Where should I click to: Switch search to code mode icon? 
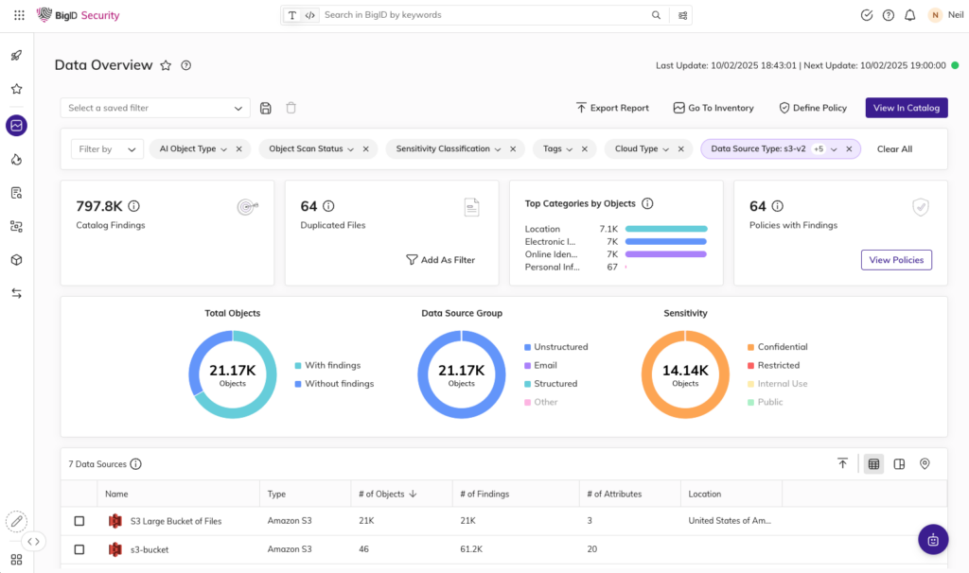click(310, 15)
